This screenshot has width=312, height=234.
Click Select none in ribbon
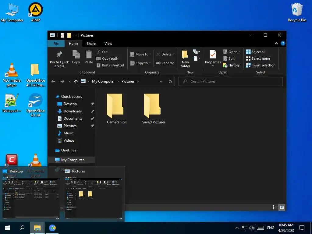pos(258,58)
